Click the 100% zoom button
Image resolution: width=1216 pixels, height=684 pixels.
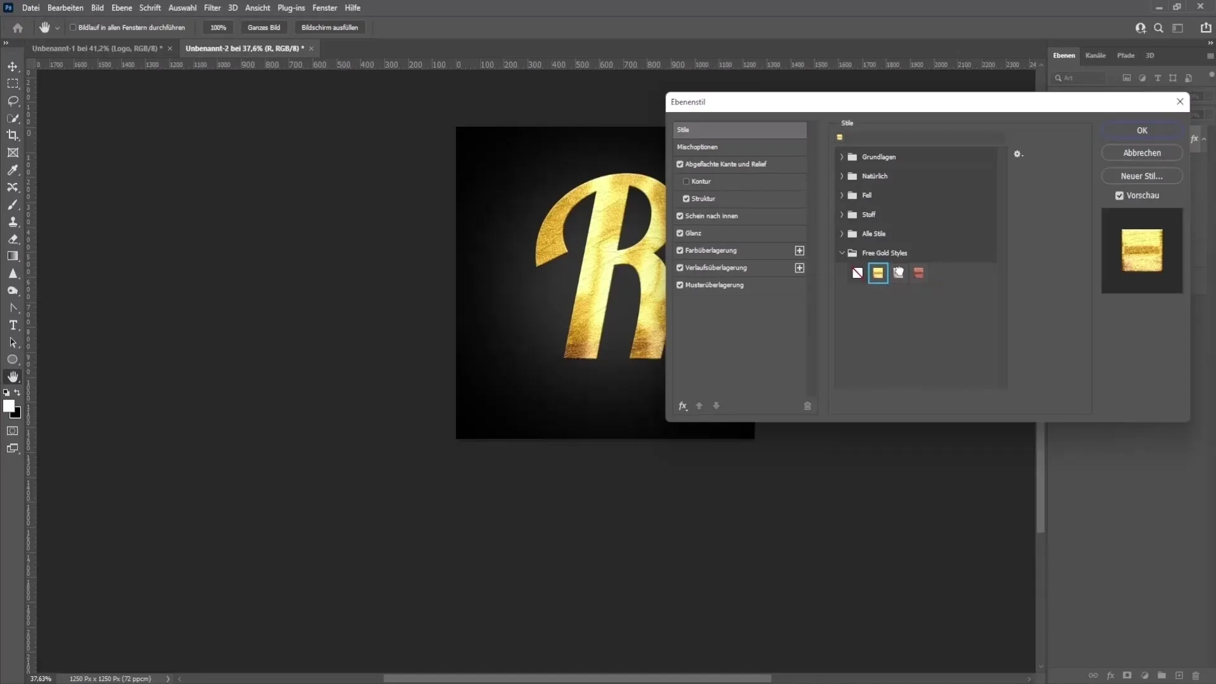click(218, 28)
